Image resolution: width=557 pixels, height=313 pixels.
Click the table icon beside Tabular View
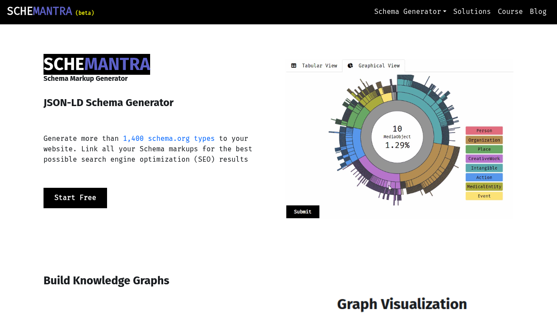click(294, 66)
